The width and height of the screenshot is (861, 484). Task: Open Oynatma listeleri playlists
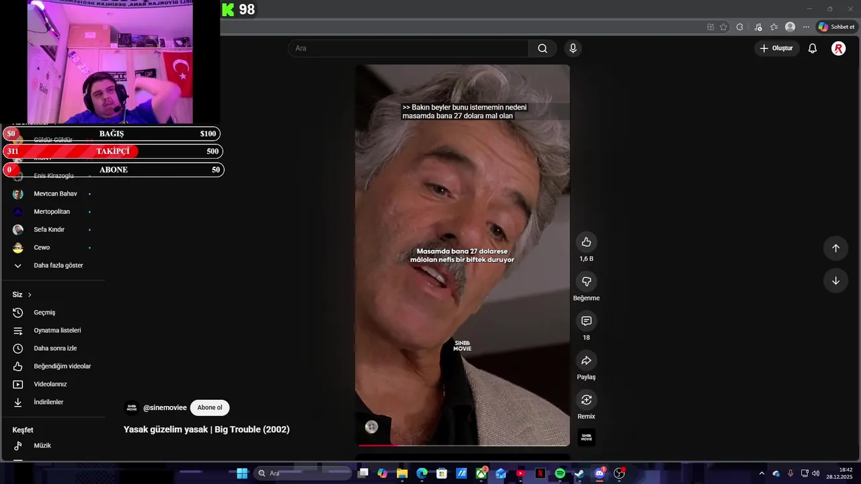pyautogui.click(x=57, y=331)
